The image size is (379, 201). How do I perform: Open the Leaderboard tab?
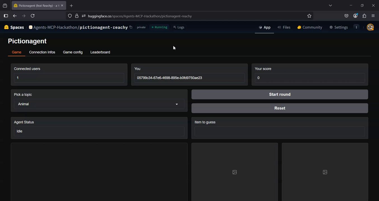click(x=100, y=52)
